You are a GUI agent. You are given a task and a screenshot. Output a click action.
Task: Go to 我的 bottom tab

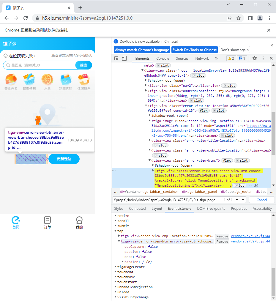pyautogui.click(x=79, y=223)
